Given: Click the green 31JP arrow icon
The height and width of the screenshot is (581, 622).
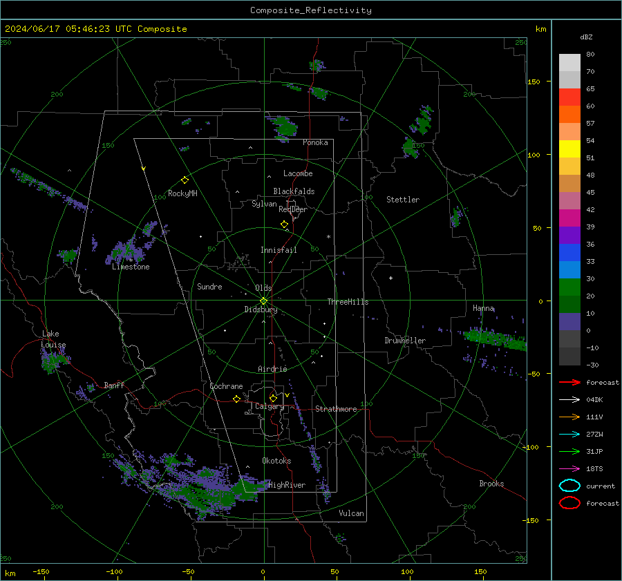Looking at the screenshot, I should coord(569,451).
